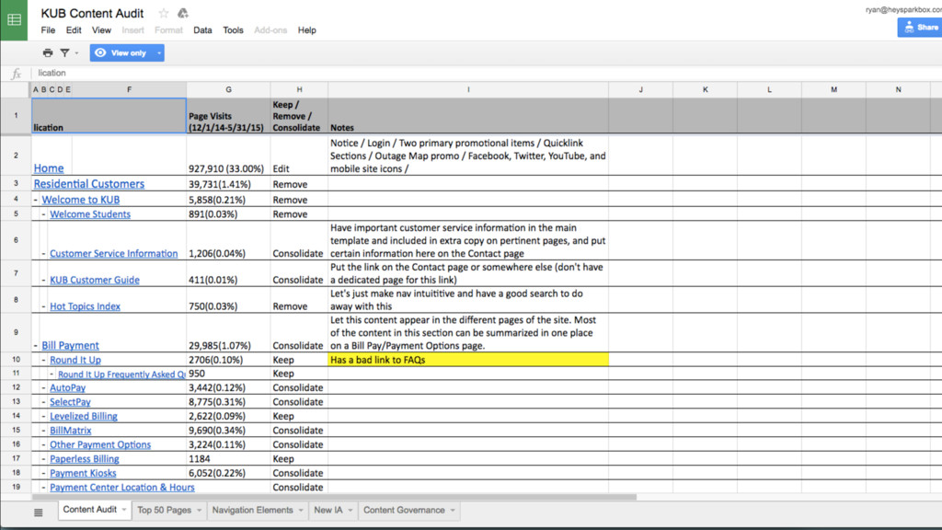942x530 pixels.
Task: Click the fx formula icon
Action: (x=16, y=74)
